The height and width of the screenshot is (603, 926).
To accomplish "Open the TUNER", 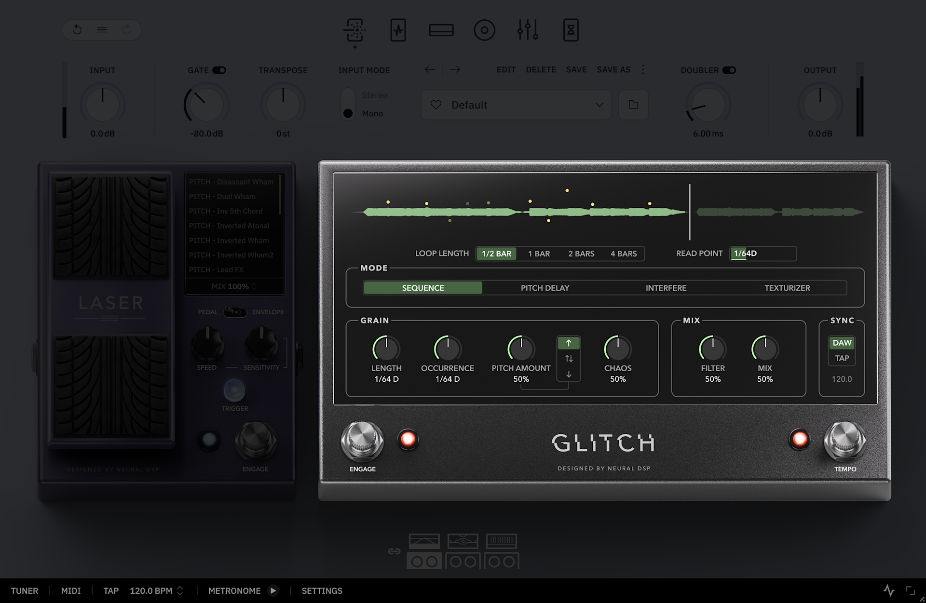I will click(x=25, y=590).
